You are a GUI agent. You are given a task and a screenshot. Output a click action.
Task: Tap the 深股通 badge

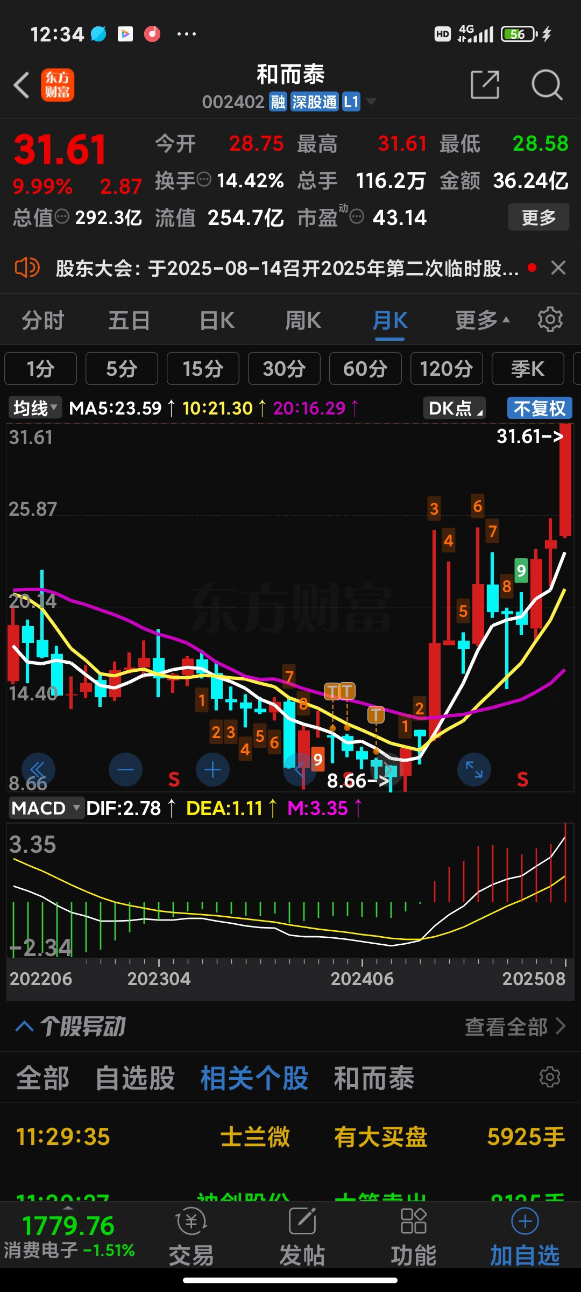pos(315,102)
